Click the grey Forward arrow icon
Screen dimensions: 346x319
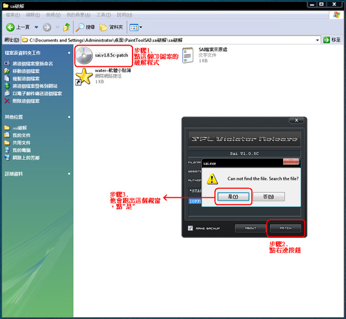point(47,27)
